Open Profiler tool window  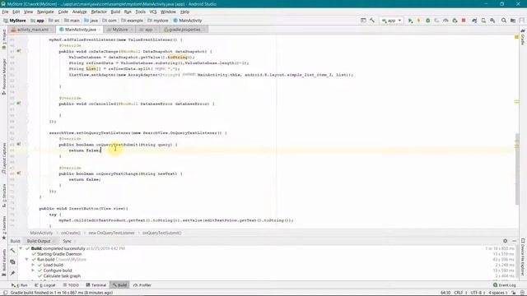142,285
